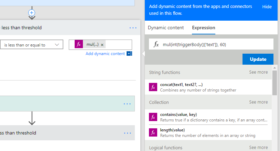Expand Collection functions with See more

pyautogui.click(x=258, y=102)
